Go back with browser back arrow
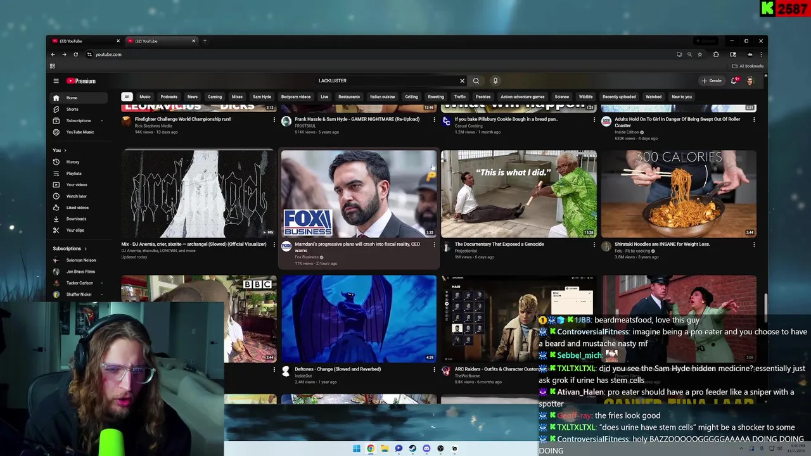This screenshot has width=811, height=456. (53, 54)
